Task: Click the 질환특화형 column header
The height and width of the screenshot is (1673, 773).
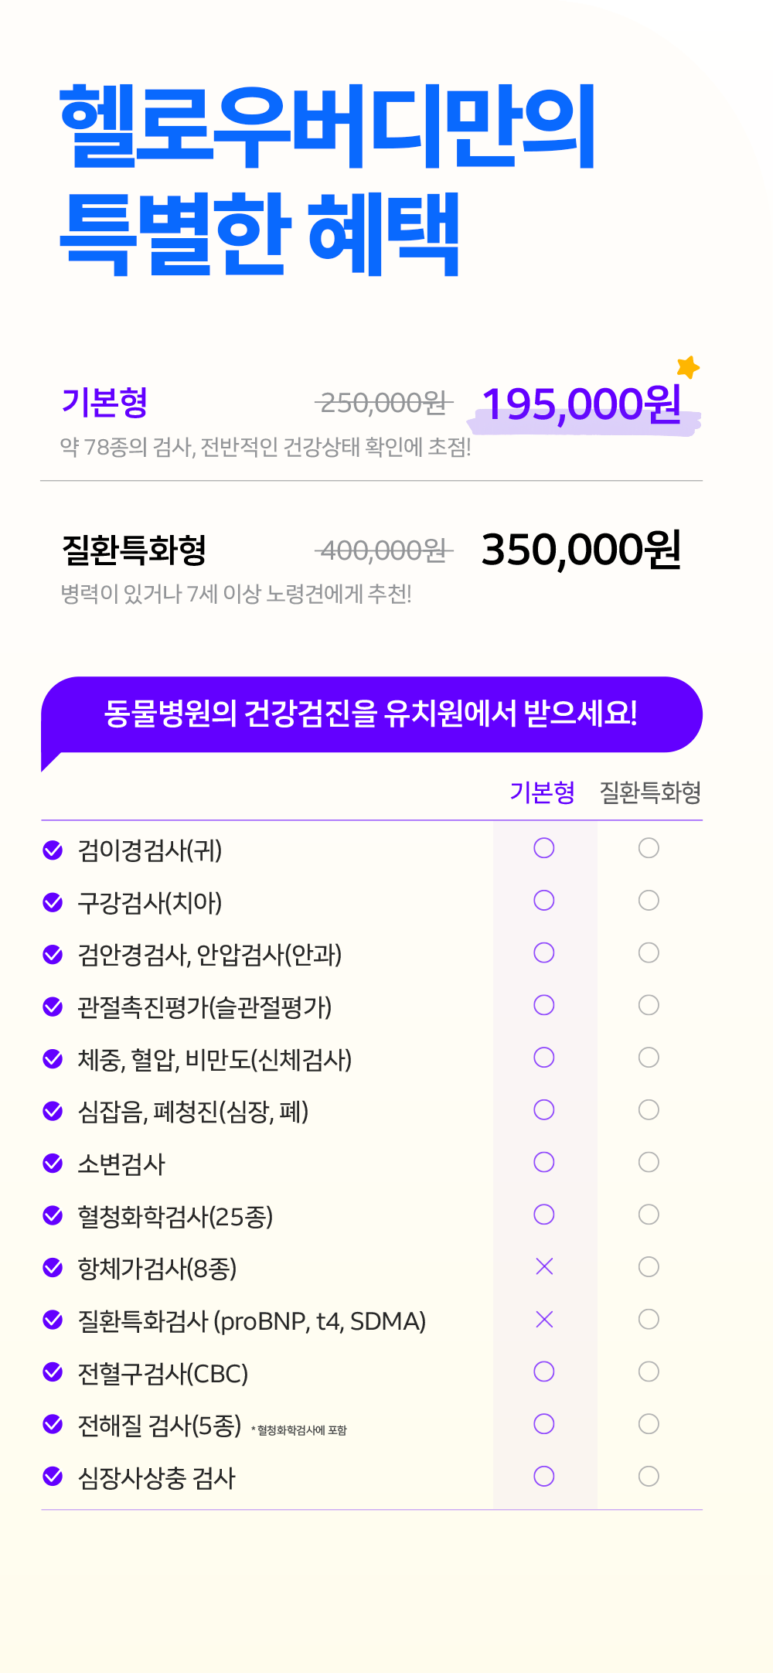Action: (x=650, y=792)
